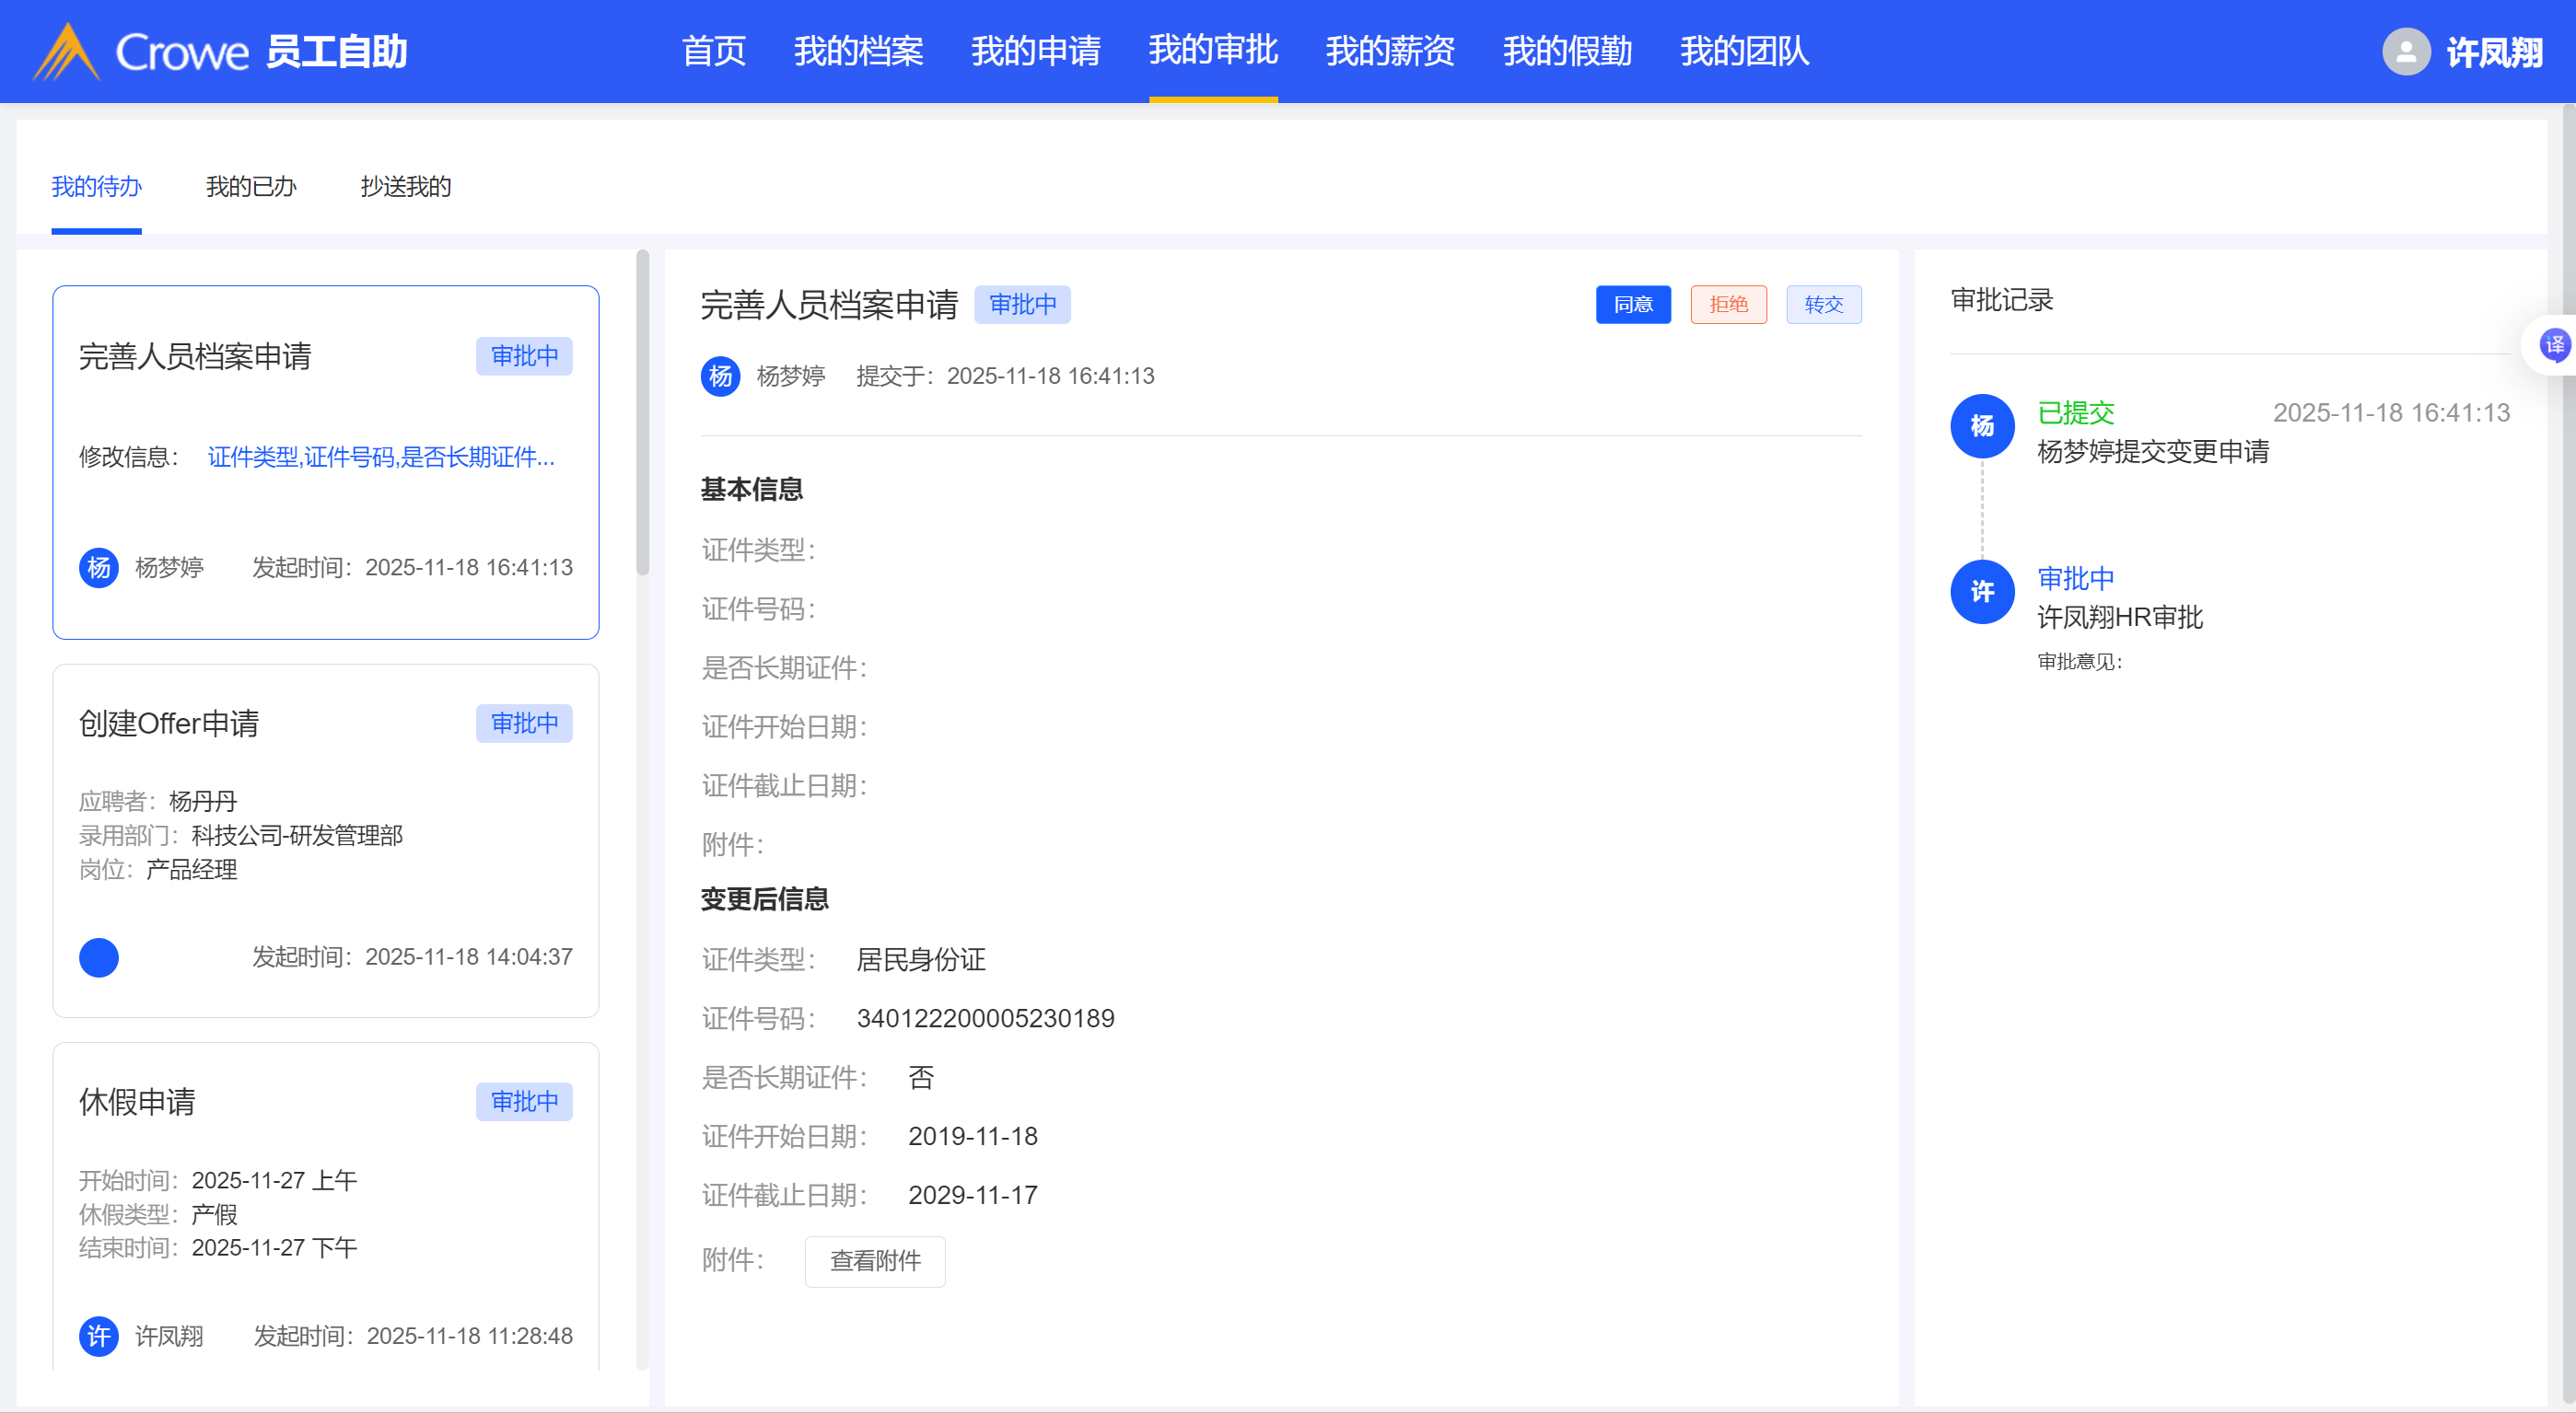Click 许凤翔 avatar on the leave request card
Viewport: 2576px width, 1413px height.
98,1336
